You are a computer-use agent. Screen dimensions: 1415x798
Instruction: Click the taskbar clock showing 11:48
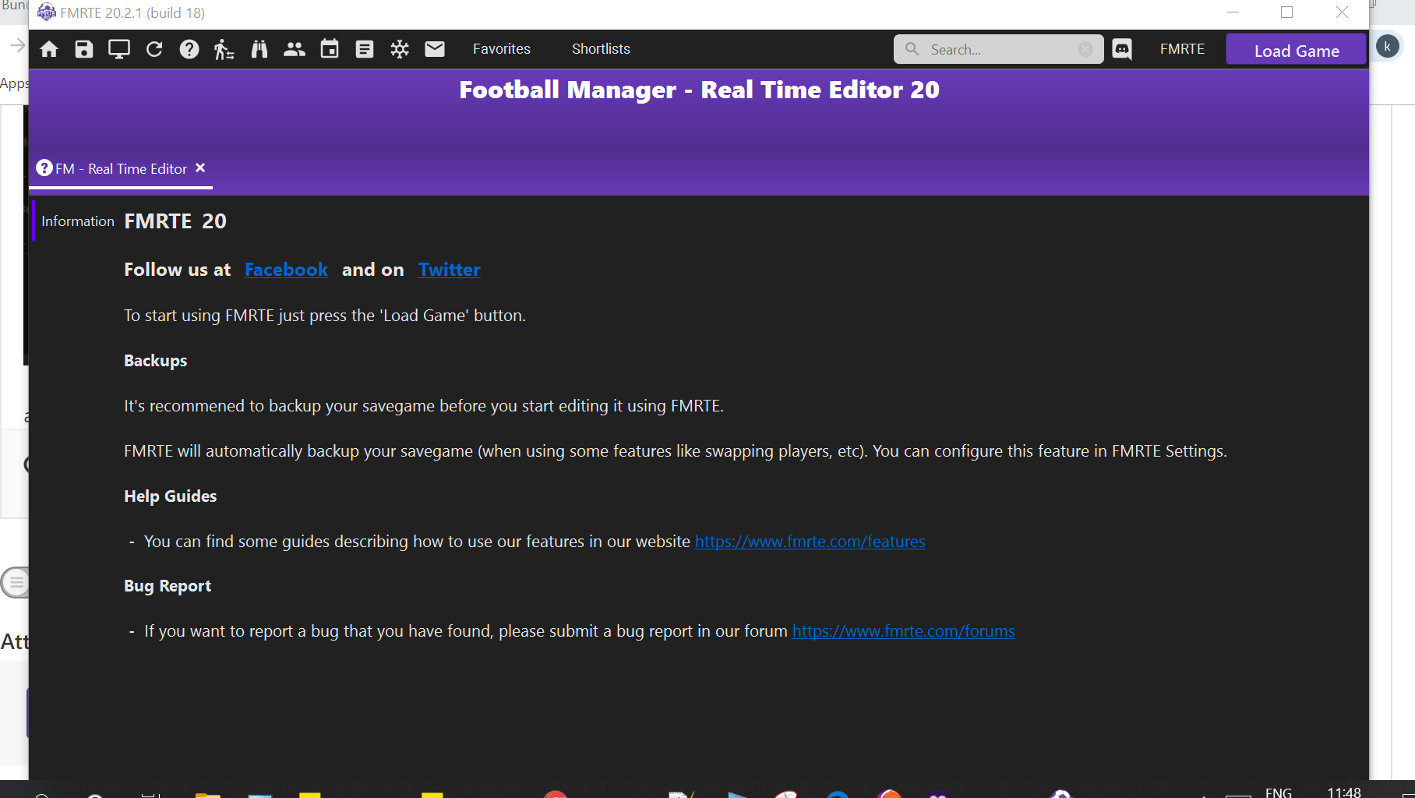tap(1344, 792)
